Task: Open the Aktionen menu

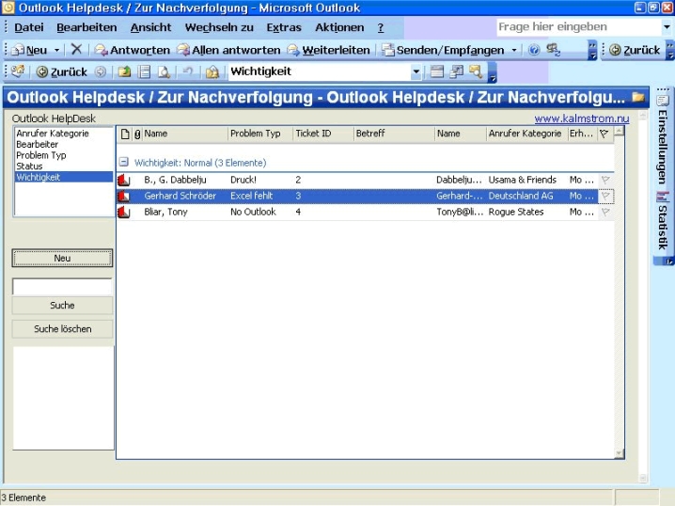Action: 339,28
